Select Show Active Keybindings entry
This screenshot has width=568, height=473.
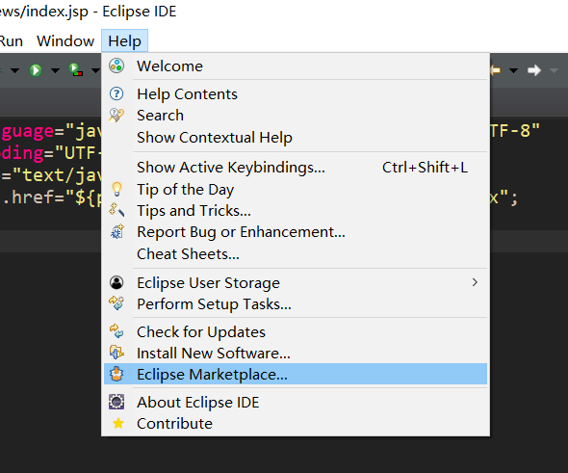296,167
